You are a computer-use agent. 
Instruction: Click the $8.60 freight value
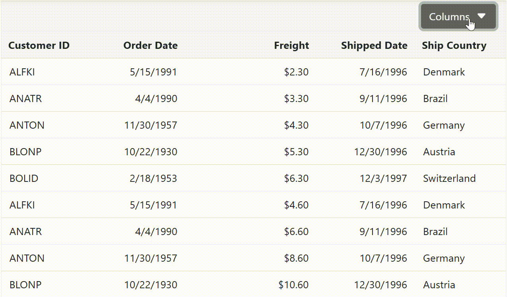[x=296, y=258]
